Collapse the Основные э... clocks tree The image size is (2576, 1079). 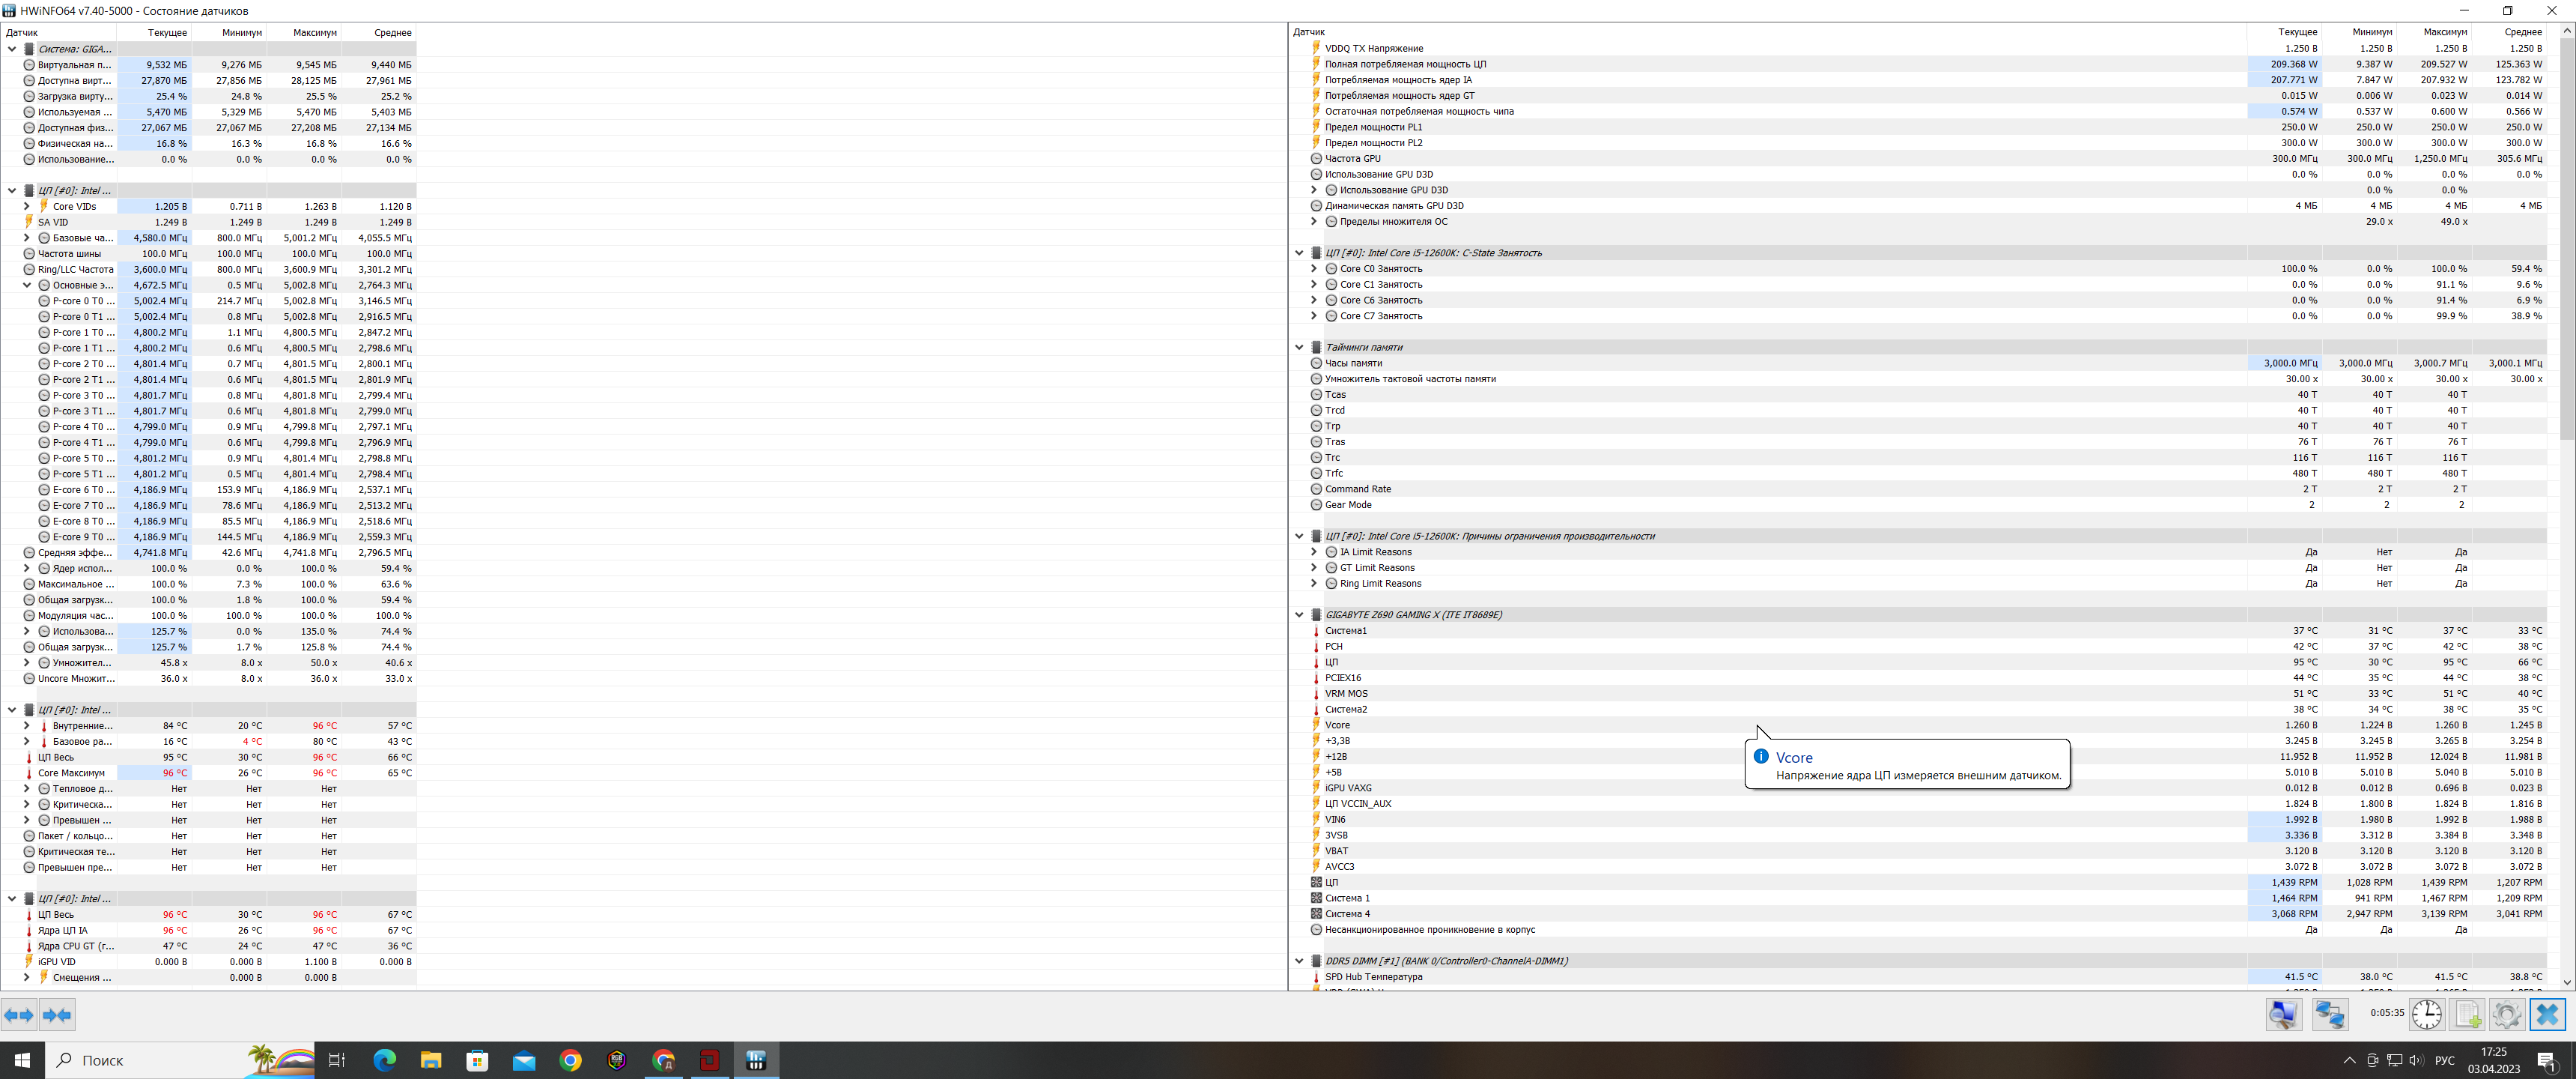click(x=27, y=285)
